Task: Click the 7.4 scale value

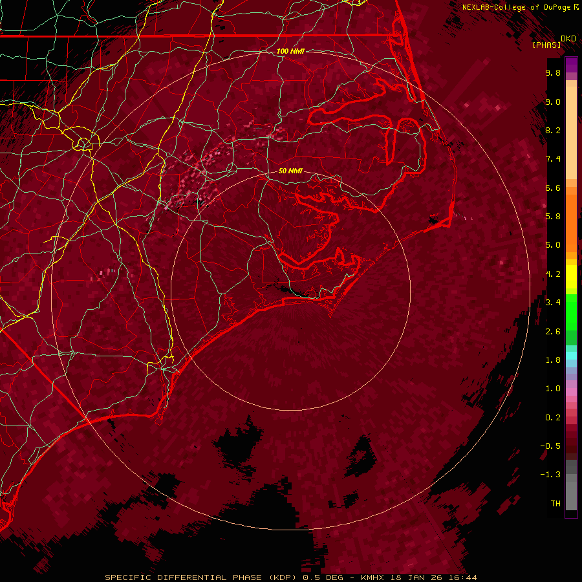Action: pos(553,159)
